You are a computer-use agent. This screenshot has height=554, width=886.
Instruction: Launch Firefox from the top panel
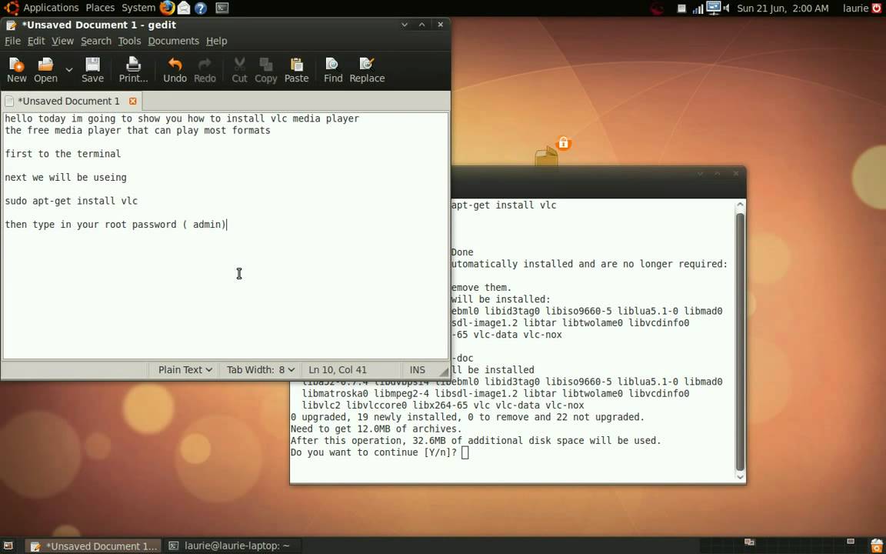coord(167,8)
